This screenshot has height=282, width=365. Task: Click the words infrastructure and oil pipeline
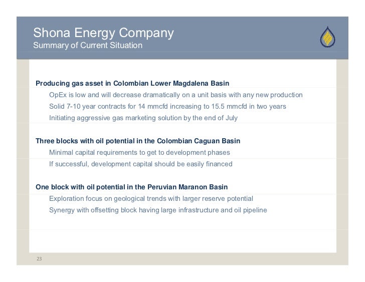223,210
